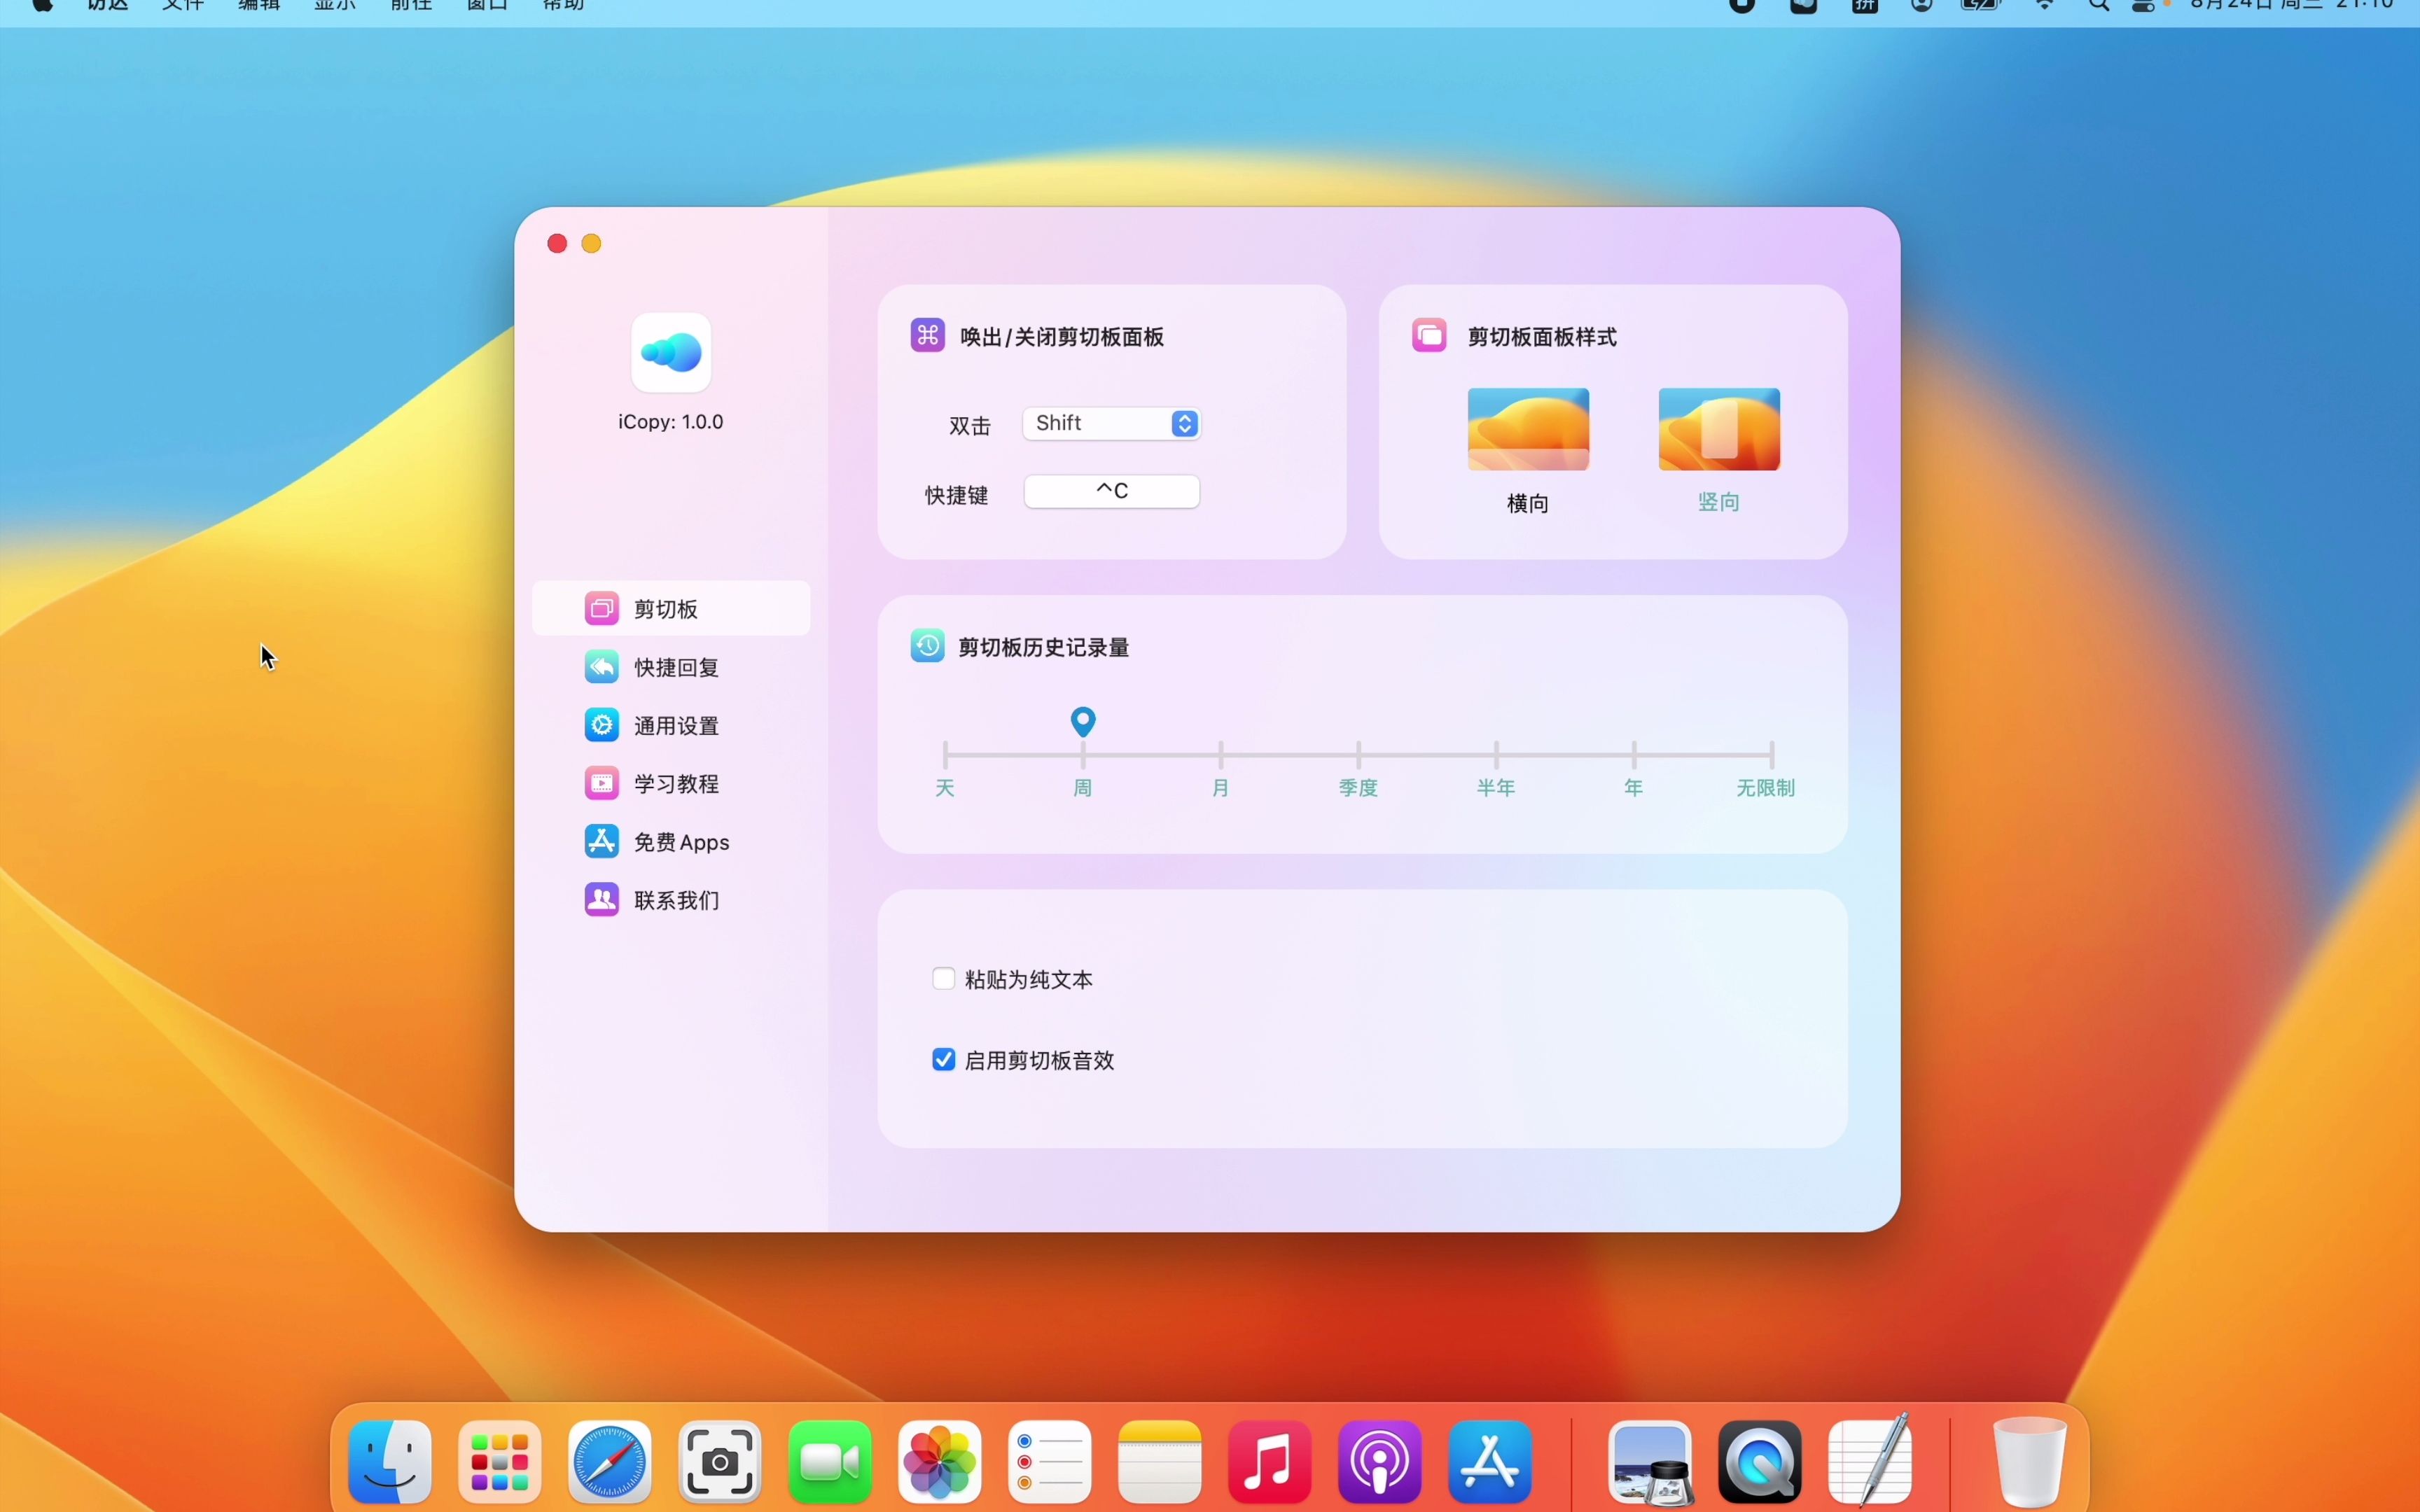Open the 文件 menu in the menu bar
The width and height of the screenshot is (2420, 1512).
tap(183, 6)
